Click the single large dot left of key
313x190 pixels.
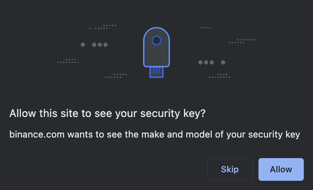tap(83, 45)
